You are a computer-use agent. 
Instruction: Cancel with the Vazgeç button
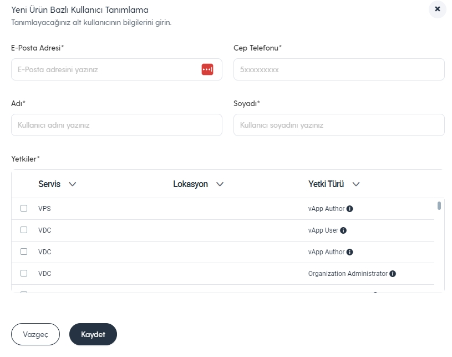click(35, 334)
